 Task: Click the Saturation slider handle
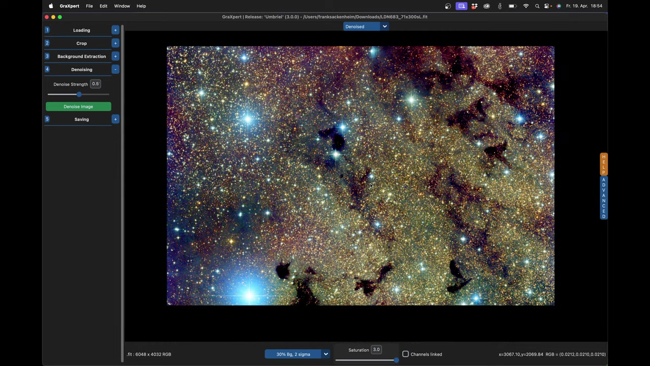coord(396,360)
